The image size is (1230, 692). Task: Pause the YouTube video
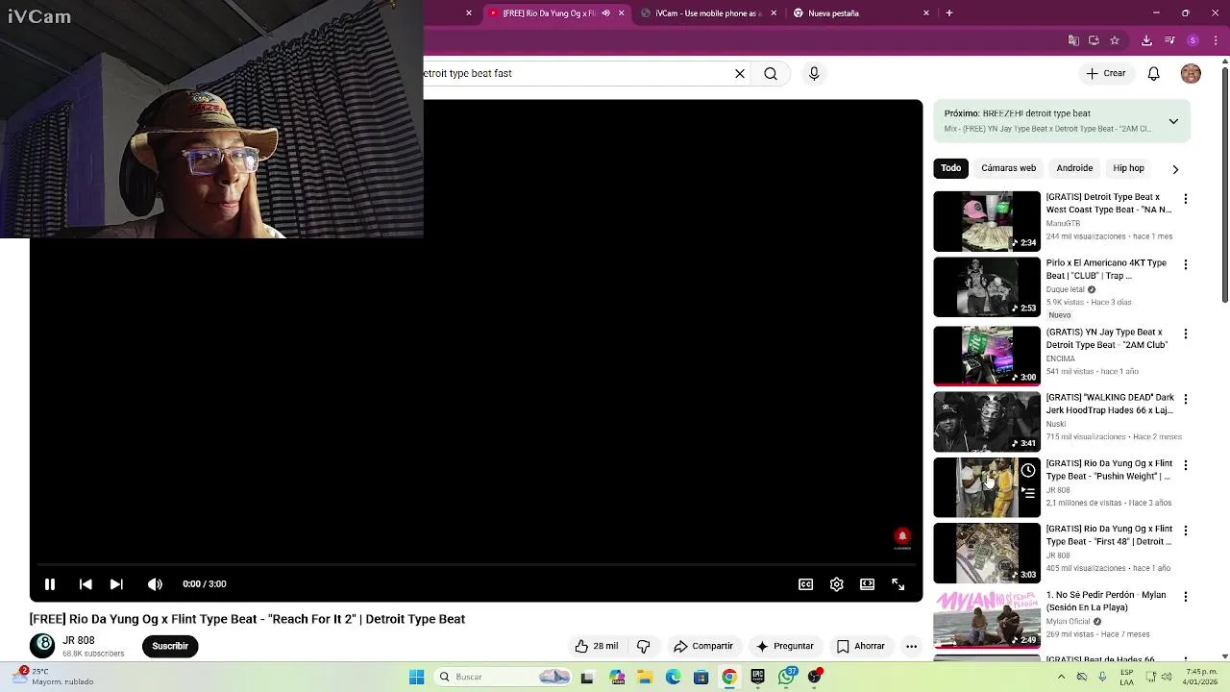50,583
